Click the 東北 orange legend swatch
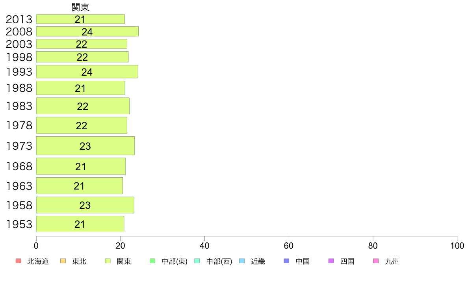468x290 pixels. point(63,261)
